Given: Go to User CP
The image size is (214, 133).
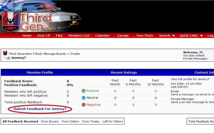Looking at the screenshot, I should (43, 36).
